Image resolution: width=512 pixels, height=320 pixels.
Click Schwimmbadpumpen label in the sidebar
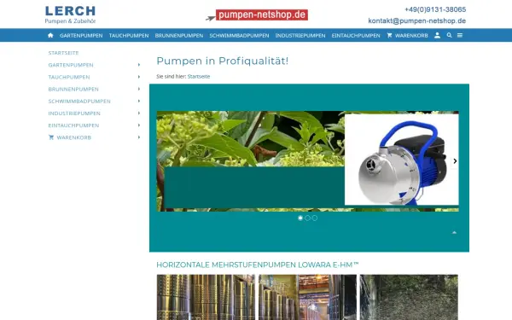pos(79,102)
